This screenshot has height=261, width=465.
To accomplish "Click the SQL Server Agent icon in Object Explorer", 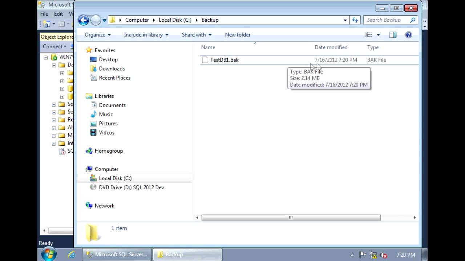I will (x=62, y=151).
